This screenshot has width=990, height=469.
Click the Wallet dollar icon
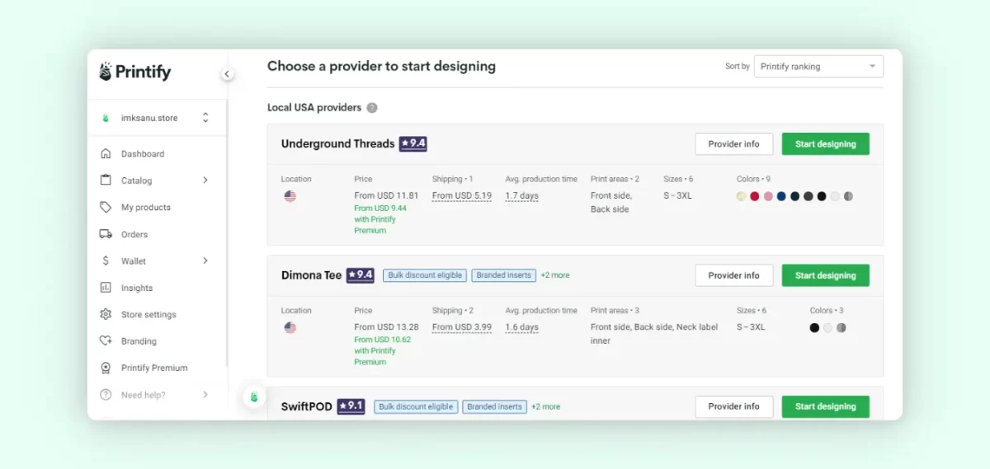point(106,260)
